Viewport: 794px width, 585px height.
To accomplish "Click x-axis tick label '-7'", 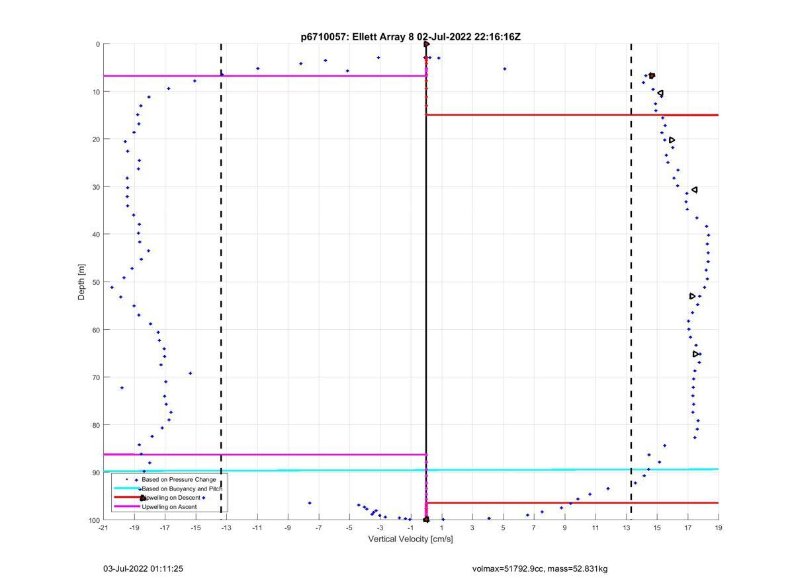I will tap(319, 528).
